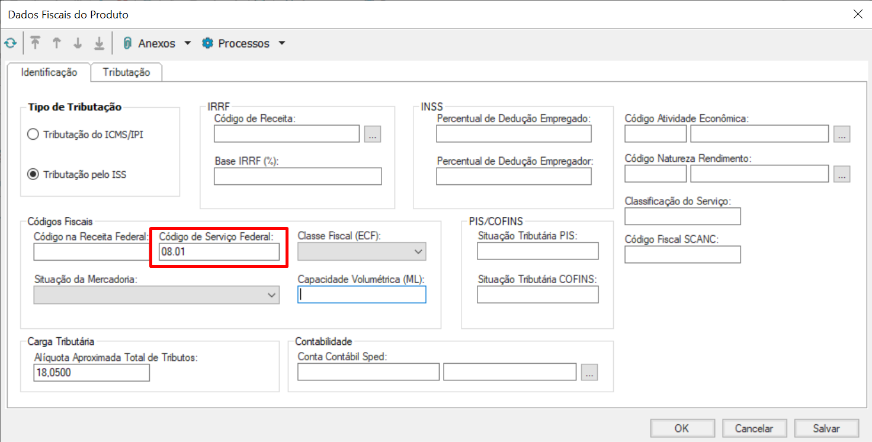Click the Código de Receita field
Viewport: 872px width, 442px height.
click(x=287, y=134)
